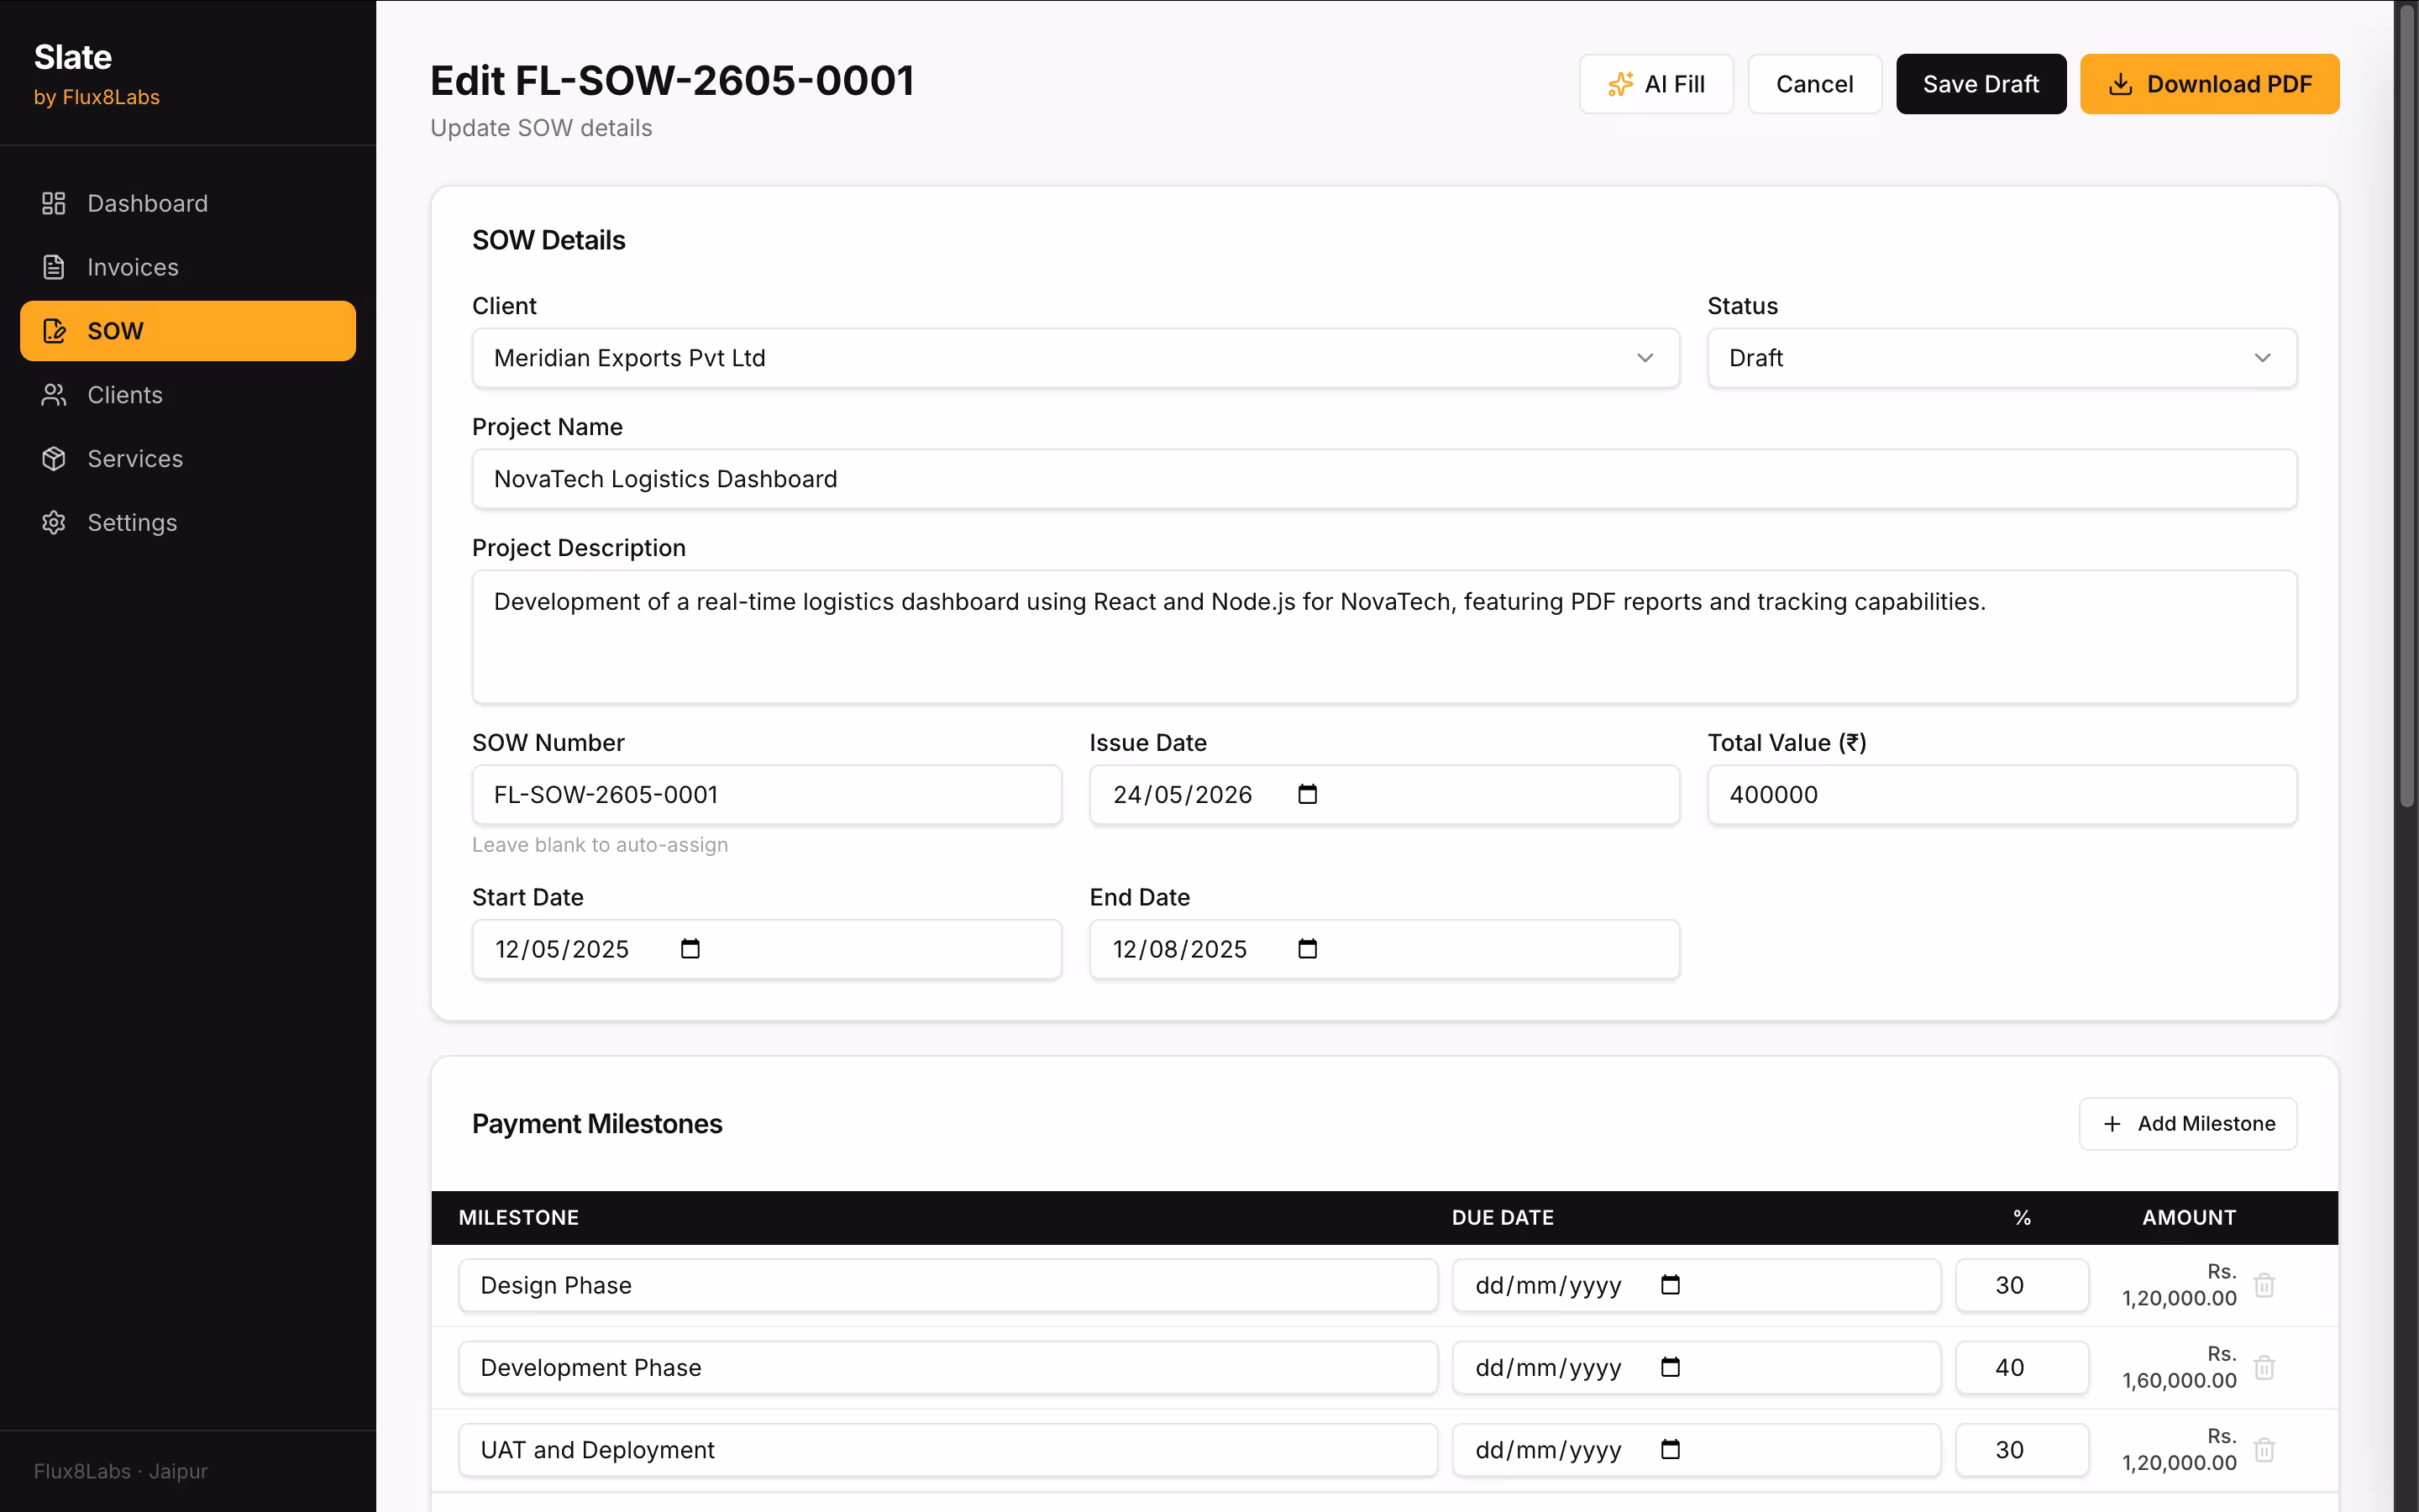The width and height of the screenshot is (2419, 1512).
Task: Click the download icon in Download PDF
Action: click(2120, 84)
